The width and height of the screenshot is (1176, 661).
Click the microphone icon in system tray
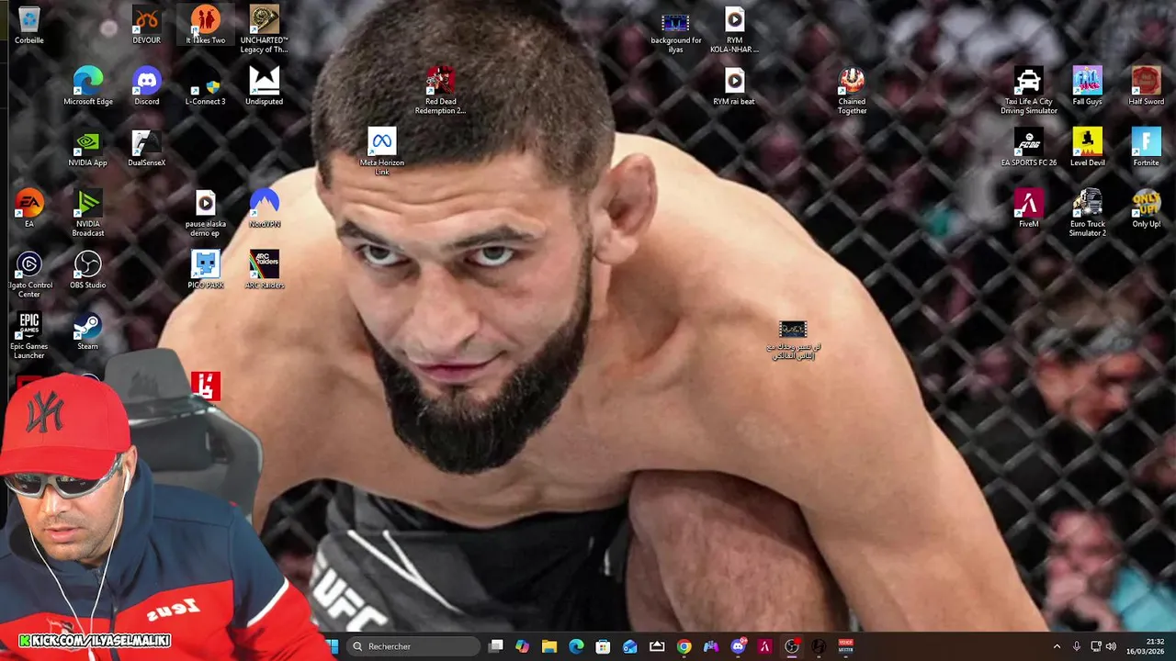pos(1076,646)
